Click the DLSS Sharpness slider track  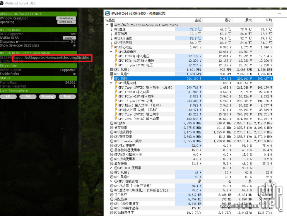[43, 42]
